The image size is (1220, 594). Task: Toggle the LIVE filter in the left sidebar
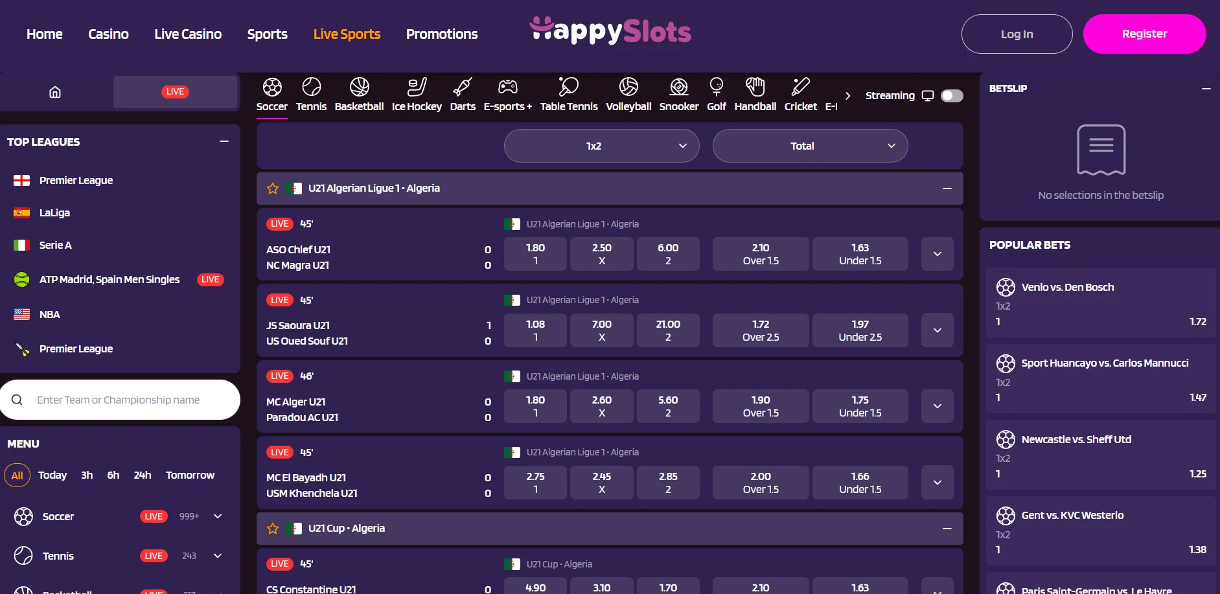175,92
